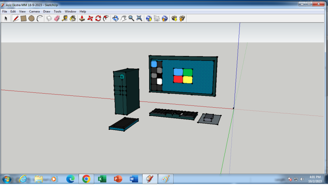Choose the Rectangle drawing tool
Image resolution: width=328 pixels, height=186 pixels.
(x=23, y=18)
